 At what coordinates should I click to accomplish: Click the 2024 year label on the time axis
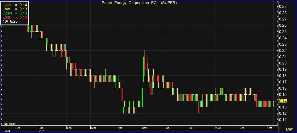pyautogui.click(x=7, y=131)
